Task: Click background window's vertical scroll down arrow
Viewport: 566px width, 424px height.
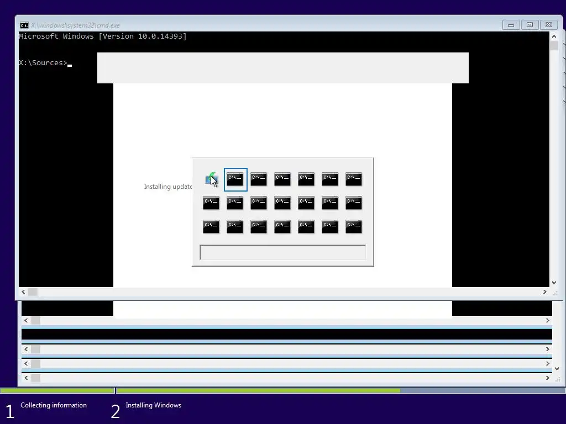Action: click(557, 369)
